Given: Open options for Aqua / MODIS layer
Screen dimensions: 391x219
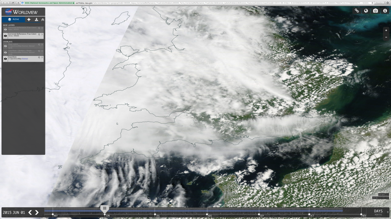Looking at the screenshot, I should [39, 28].
